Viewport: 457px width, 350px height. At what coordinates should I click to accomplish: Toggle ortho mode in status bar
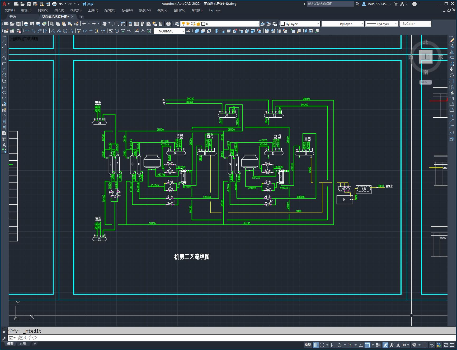[333, 345]
